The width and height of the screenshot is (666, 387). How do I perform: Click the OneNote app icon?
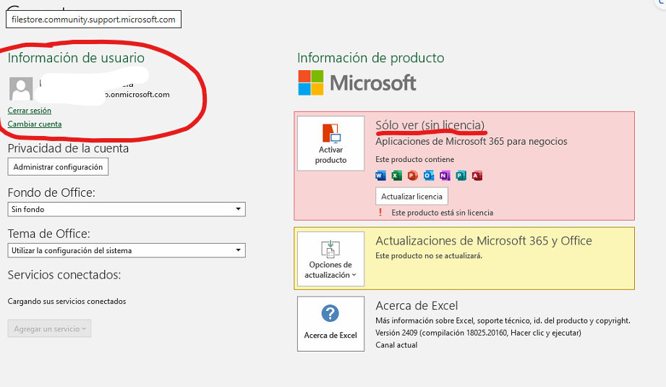click(445, 176)
